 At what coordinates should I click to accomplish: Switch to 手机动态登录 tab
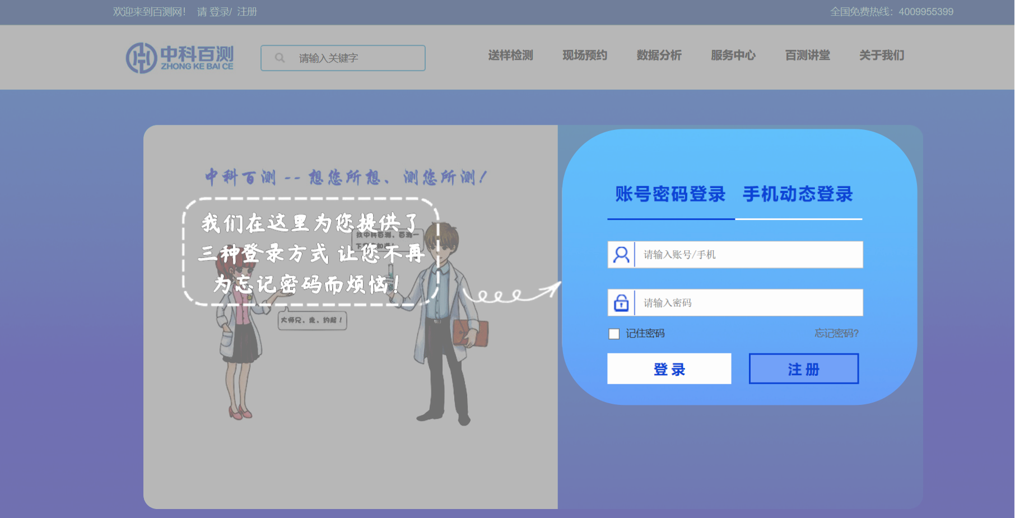coord(798,194)
